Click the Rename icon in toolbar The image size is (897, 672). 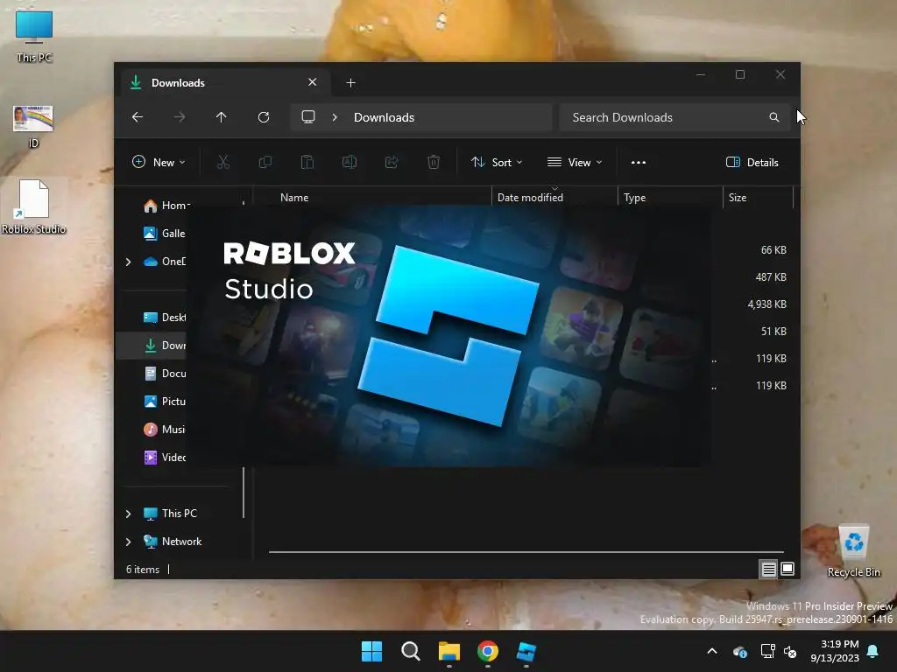click(x=350, y=162)
